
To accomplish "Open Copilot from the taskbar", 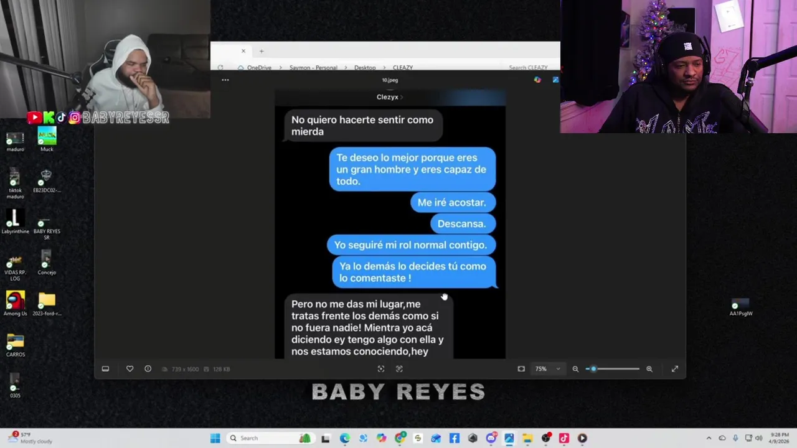I will [381, 438].
